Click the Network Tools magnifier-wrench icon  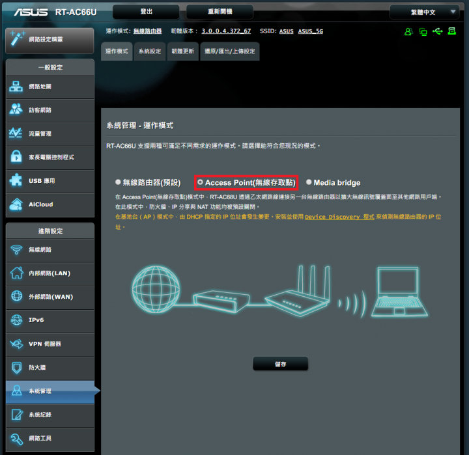[x=17, y=439]
